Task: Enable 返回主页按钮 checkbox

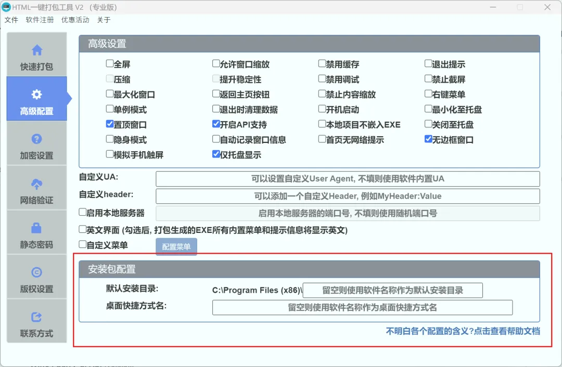Action: point(216,94)
